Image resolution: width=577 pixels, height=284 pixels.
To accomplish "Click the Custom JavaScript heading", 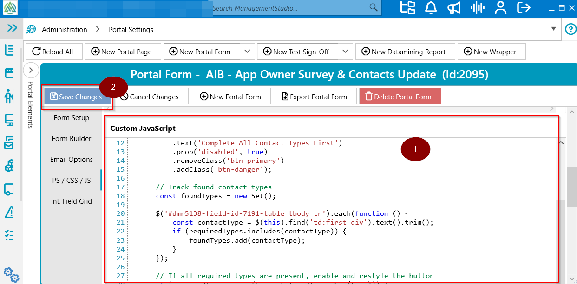I will pos(143,129).
